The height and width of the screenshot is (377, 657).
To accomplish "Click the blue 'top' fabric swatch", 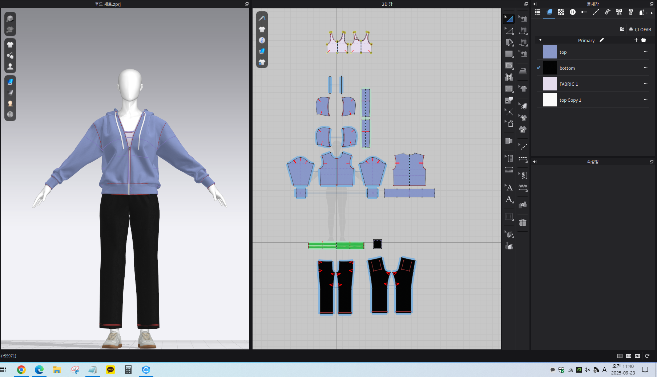I will point(549,52).
